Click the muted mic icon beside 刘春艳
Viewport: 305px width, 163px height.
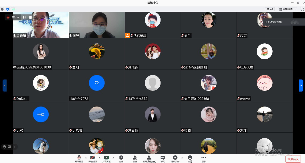click(127, 130)
